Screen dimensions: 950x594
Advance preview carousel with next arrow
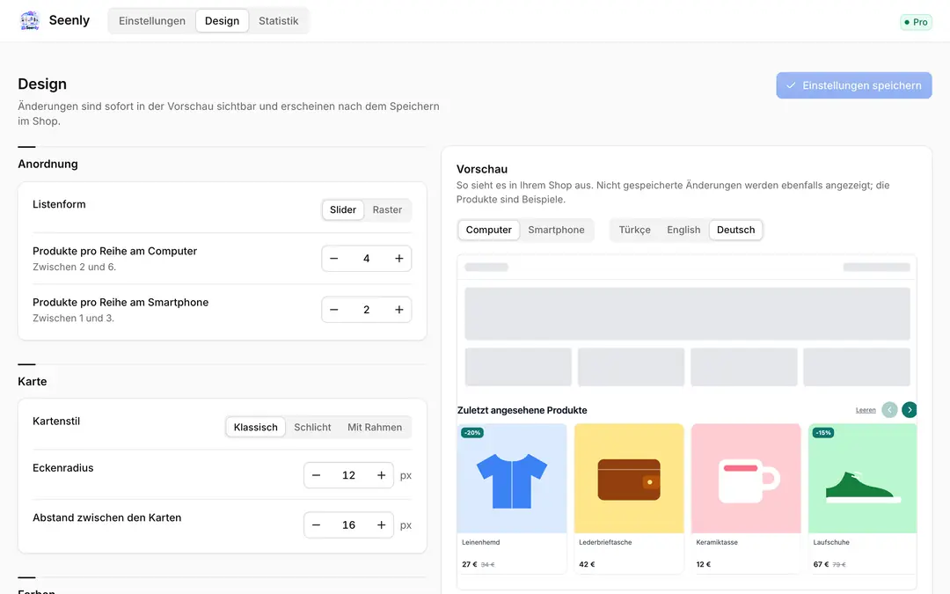click(x=910, y=410)
